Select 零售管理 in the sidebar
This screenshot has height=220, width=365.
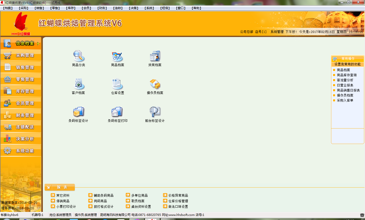click(21, 79)
